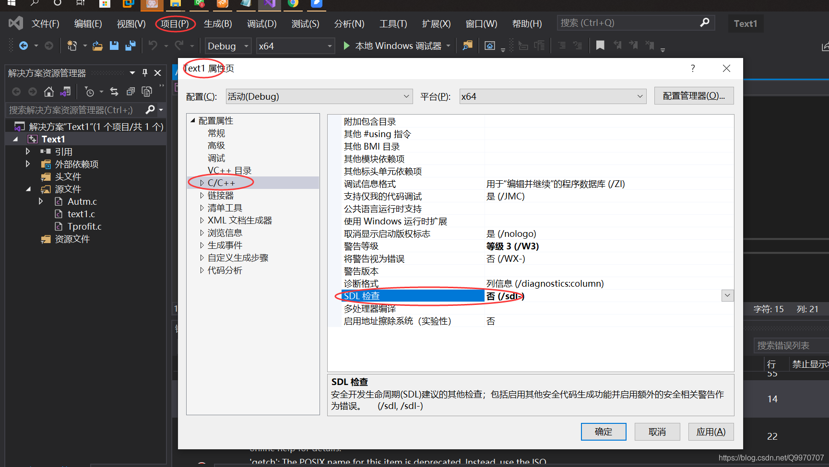
Task: Click the Save icon in the toolbar
Action: point(114,46)
